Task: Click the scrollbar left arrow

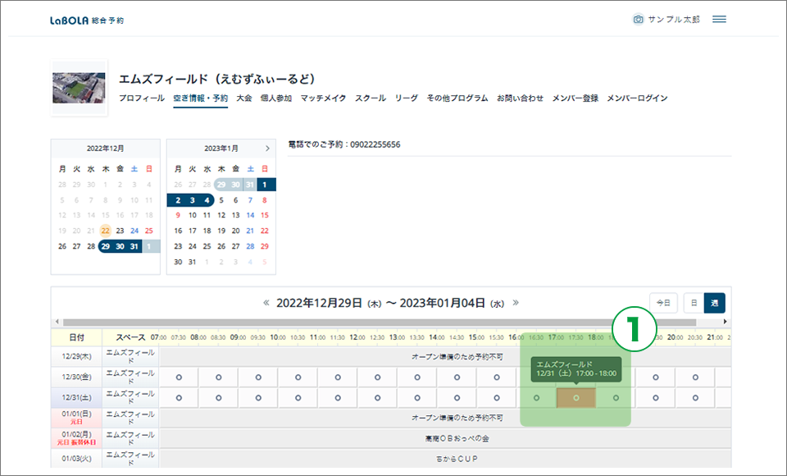Action: tap(56, 322)
